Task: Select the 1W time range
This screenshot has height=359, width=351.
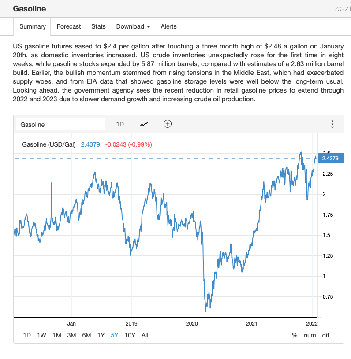Action: [x=42, y=335]
